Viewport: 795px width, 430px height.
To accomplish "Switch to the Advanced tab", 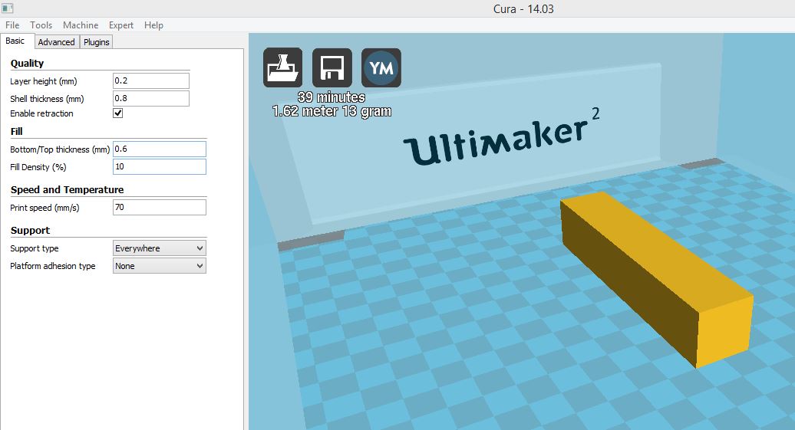I will point(56,42).
